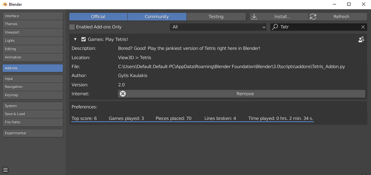Viewport: 371px width, 175px height.
Task: Toggle the Community add-ons filter
Action: 157,17
